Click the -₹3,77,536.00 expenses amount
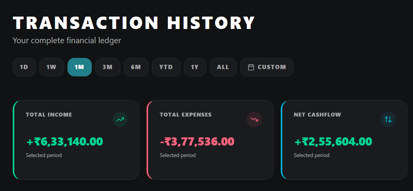413x191 pixels. click(x=197, y=142)
